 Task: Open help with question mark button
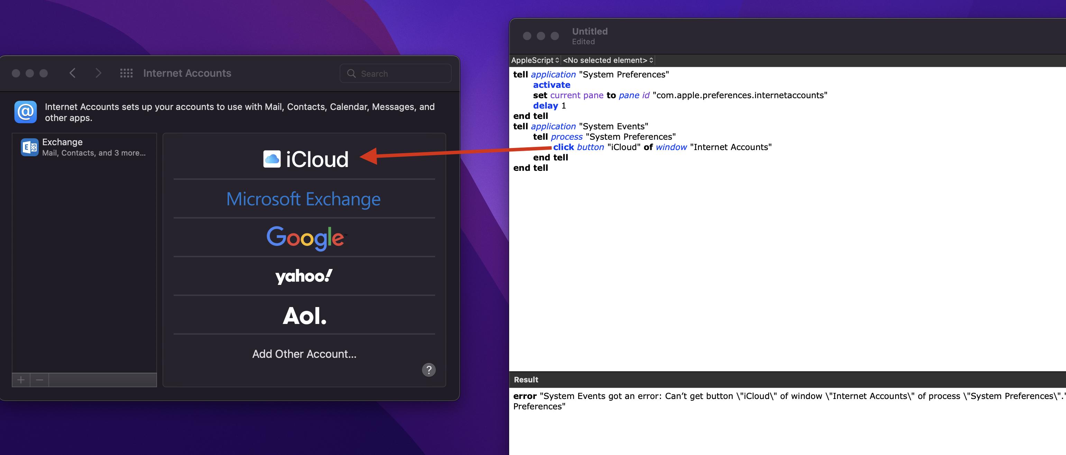429,370
